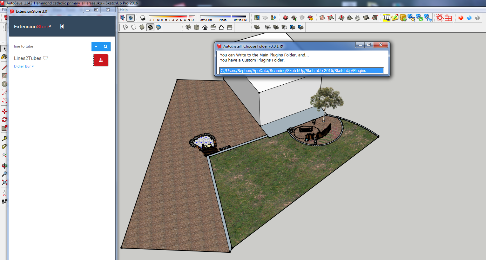
Task: Close the AutoInstall Choose Folder dialog
Action: pos(381,45)
